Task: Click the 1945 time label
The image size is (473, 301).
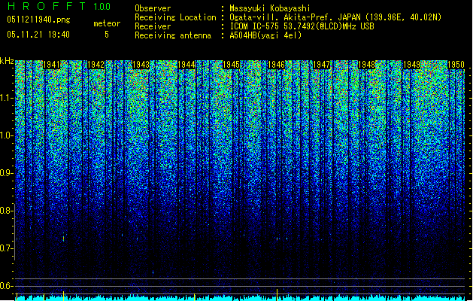Action: point(231,65)
